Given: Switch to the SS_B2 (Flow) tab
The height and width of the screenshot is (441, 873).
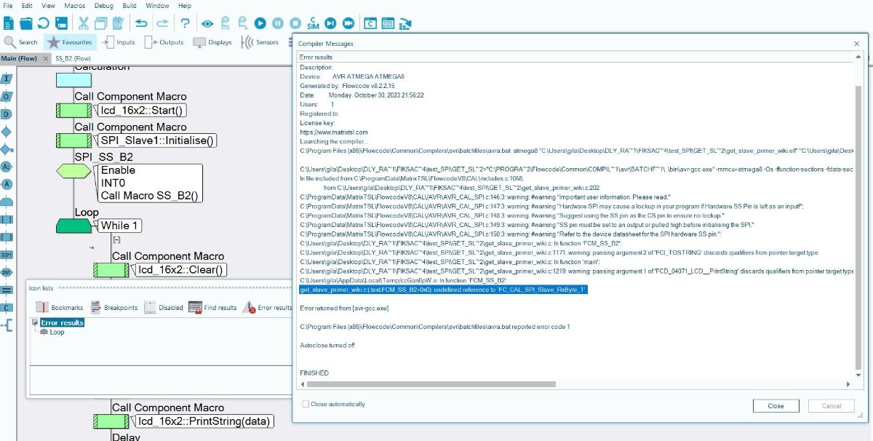Looking at the screenshot, I should [x=73, y=58].
